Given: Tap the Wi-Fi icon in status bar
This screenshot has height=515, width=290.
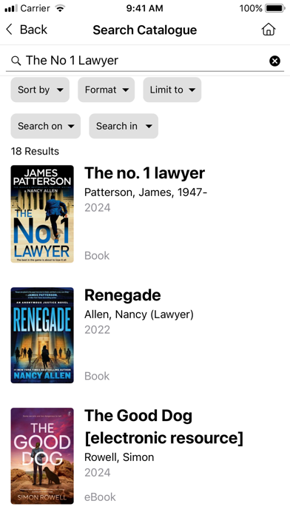Looking at the screenshot, I should [x=60, y=8].
